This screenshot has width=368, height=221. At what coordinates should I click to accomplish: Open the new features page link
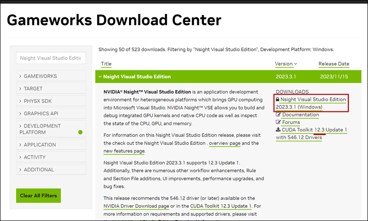click(x=124, y=151)
